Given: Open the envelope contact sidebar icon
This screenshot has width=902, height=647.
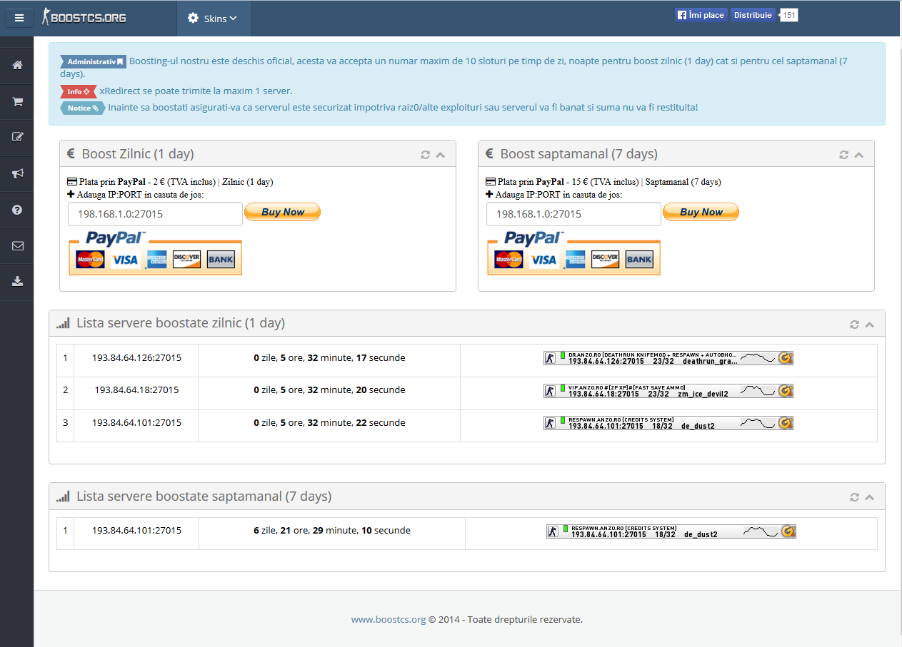Looking at the screenshot, I should 18,246.
